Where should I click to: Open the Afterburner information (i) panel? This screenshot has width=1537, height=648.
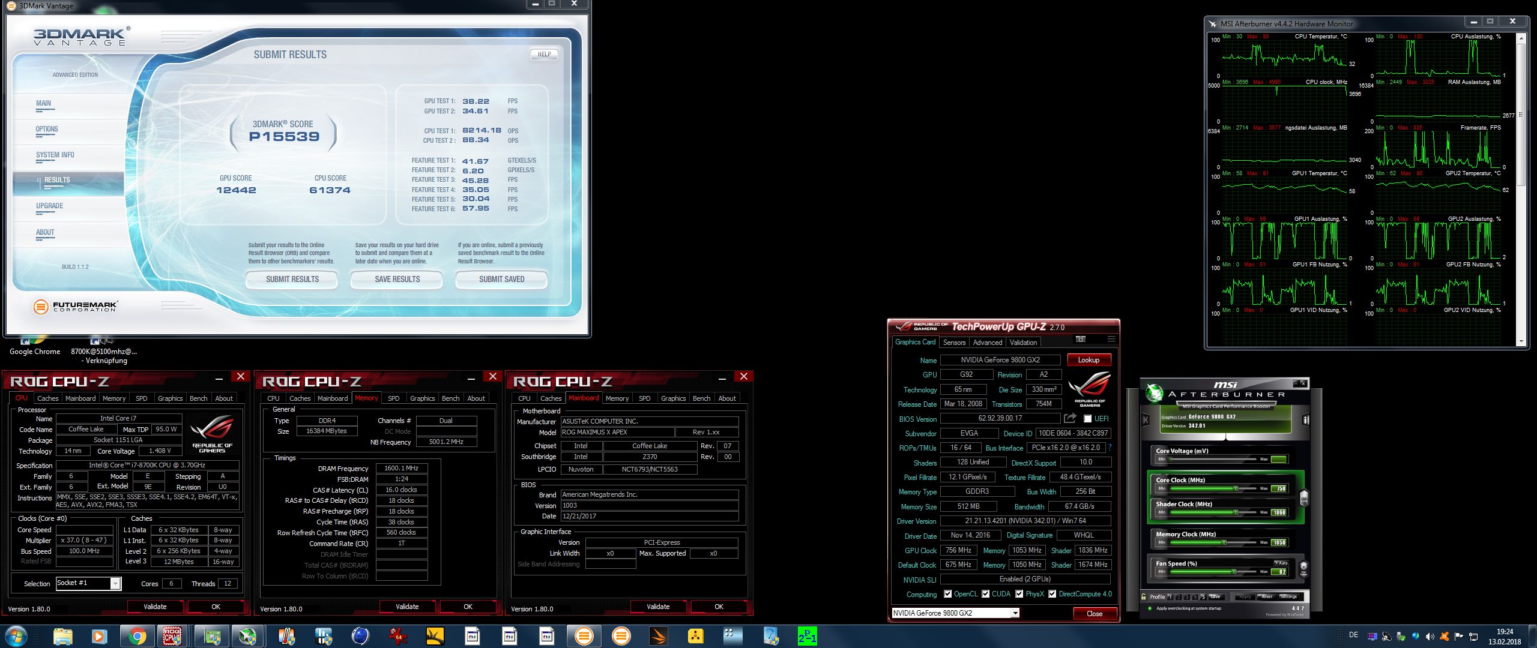point(1305,420)
